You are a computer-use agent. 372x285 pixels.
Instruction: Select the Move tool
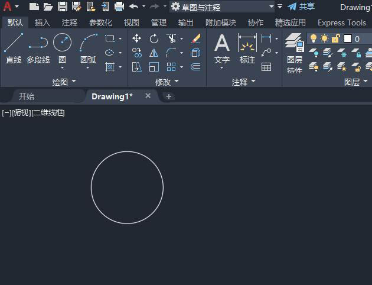point(136,38)
